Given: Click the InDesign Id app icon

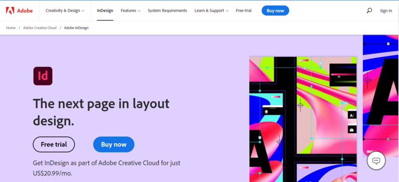Looking at the screenshot, I should tap(43, 76).
